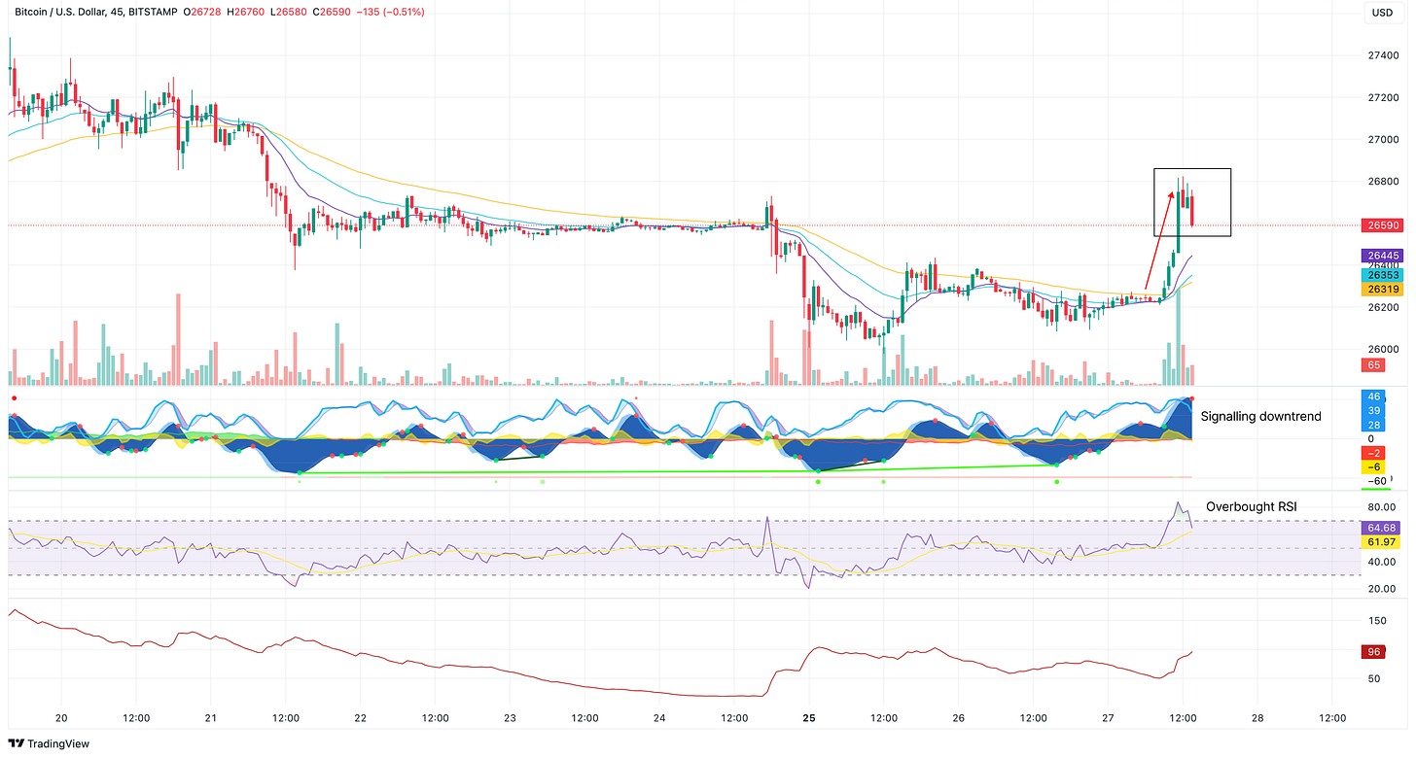Click date 26 on the time axis
1416x758 pixels.
959,718
